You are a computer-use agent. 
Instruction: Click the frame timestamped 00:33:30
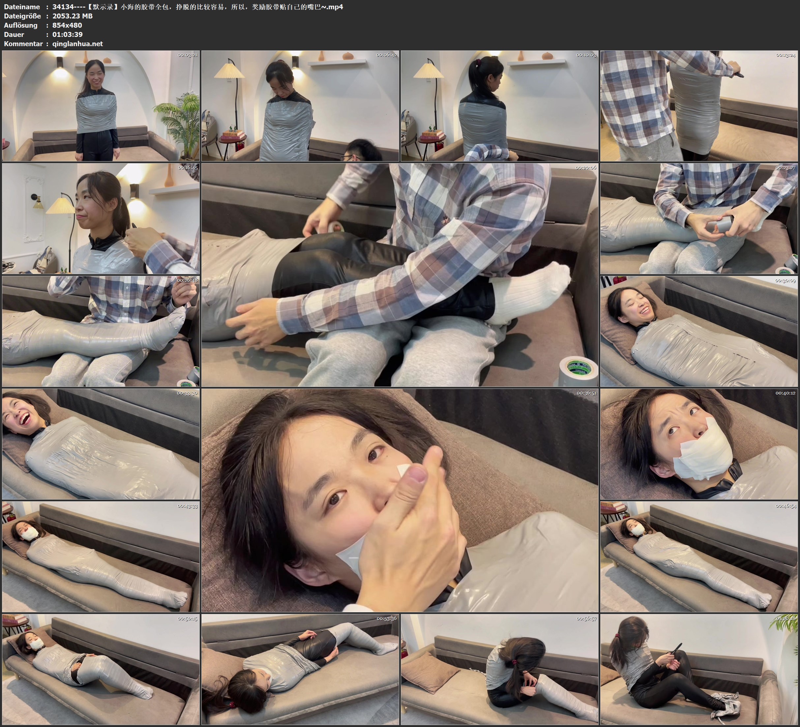tap(101, 444)
